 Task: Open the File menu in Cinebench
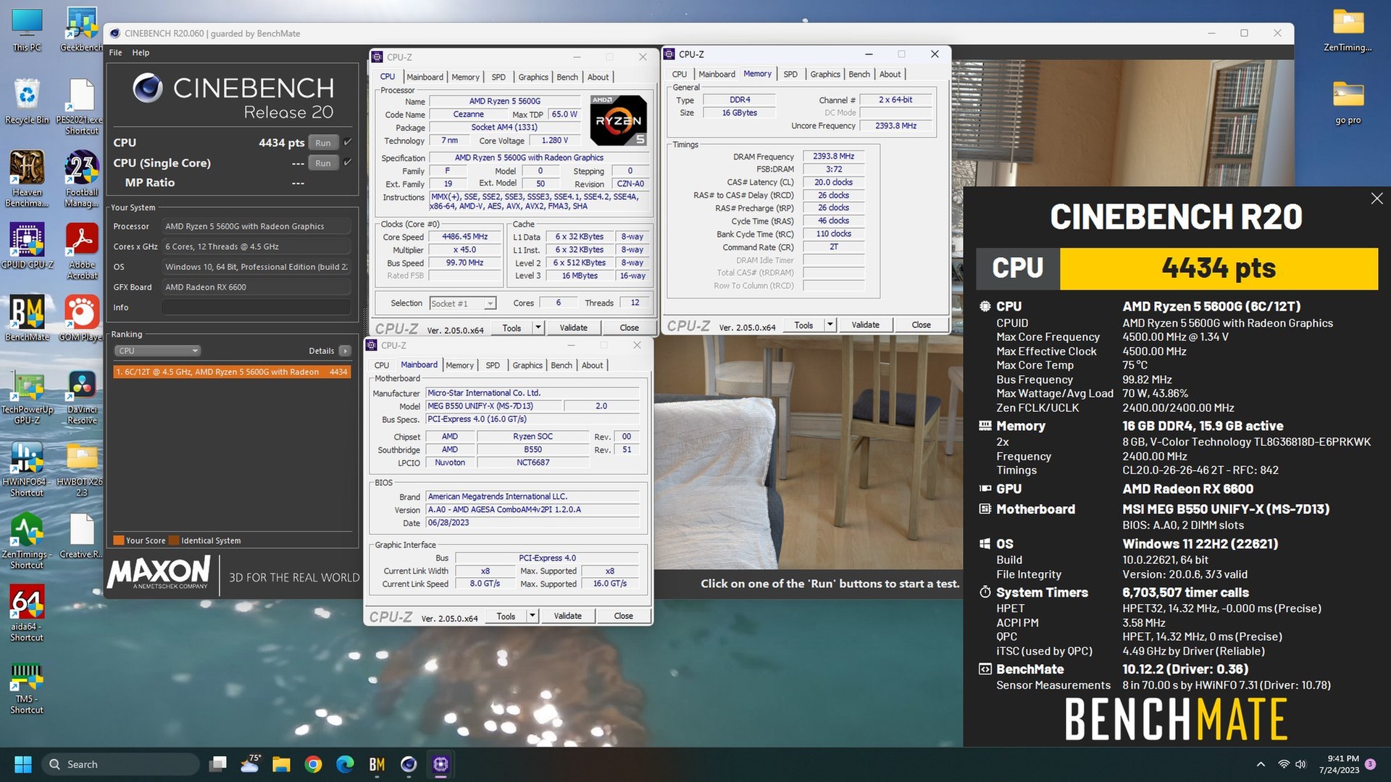click(115, 53)
